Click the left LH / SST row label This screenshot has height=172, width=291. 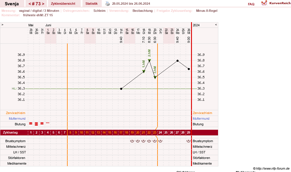pyautogui.click(x=20, y=152)
